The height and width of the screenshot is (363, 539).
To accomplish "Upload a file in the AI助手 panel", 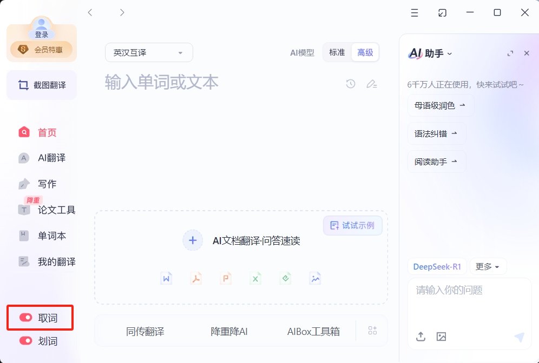I will pyautogui.click(x=420, y=336).
